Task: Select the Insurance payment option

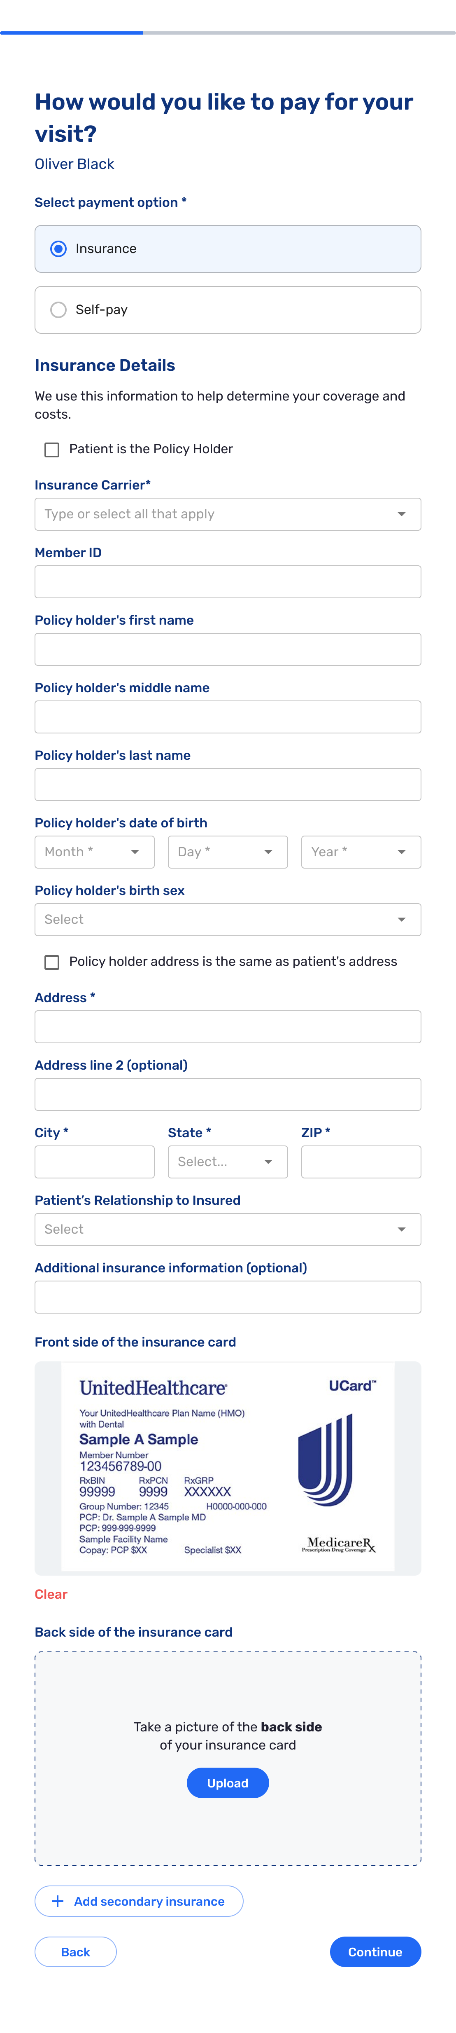Action: pyautogui.click(x=58, y=248)
